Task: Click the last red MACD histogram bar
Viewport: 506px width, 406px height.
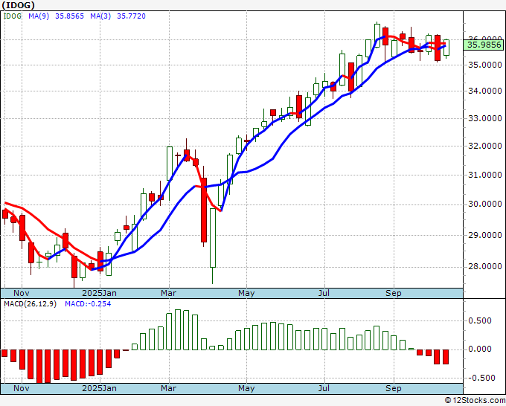Action: [x=446, y=357]
